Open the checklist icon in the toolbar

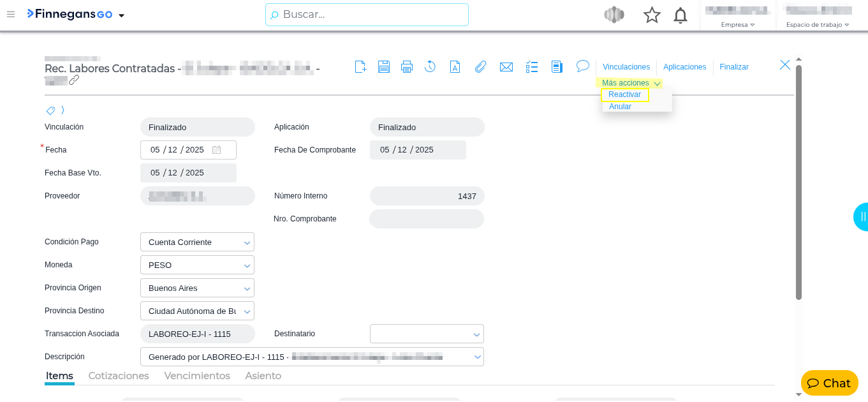click(532, 66)
